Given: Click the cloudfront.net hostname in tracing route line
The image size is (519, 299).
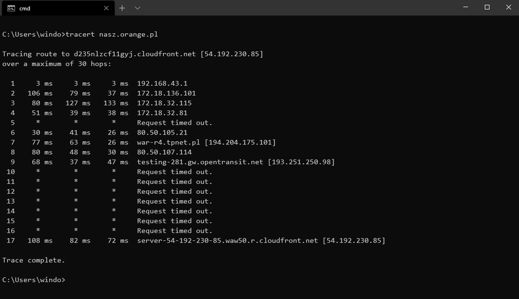Looking at the screenshot, I should tap(135, 54).
